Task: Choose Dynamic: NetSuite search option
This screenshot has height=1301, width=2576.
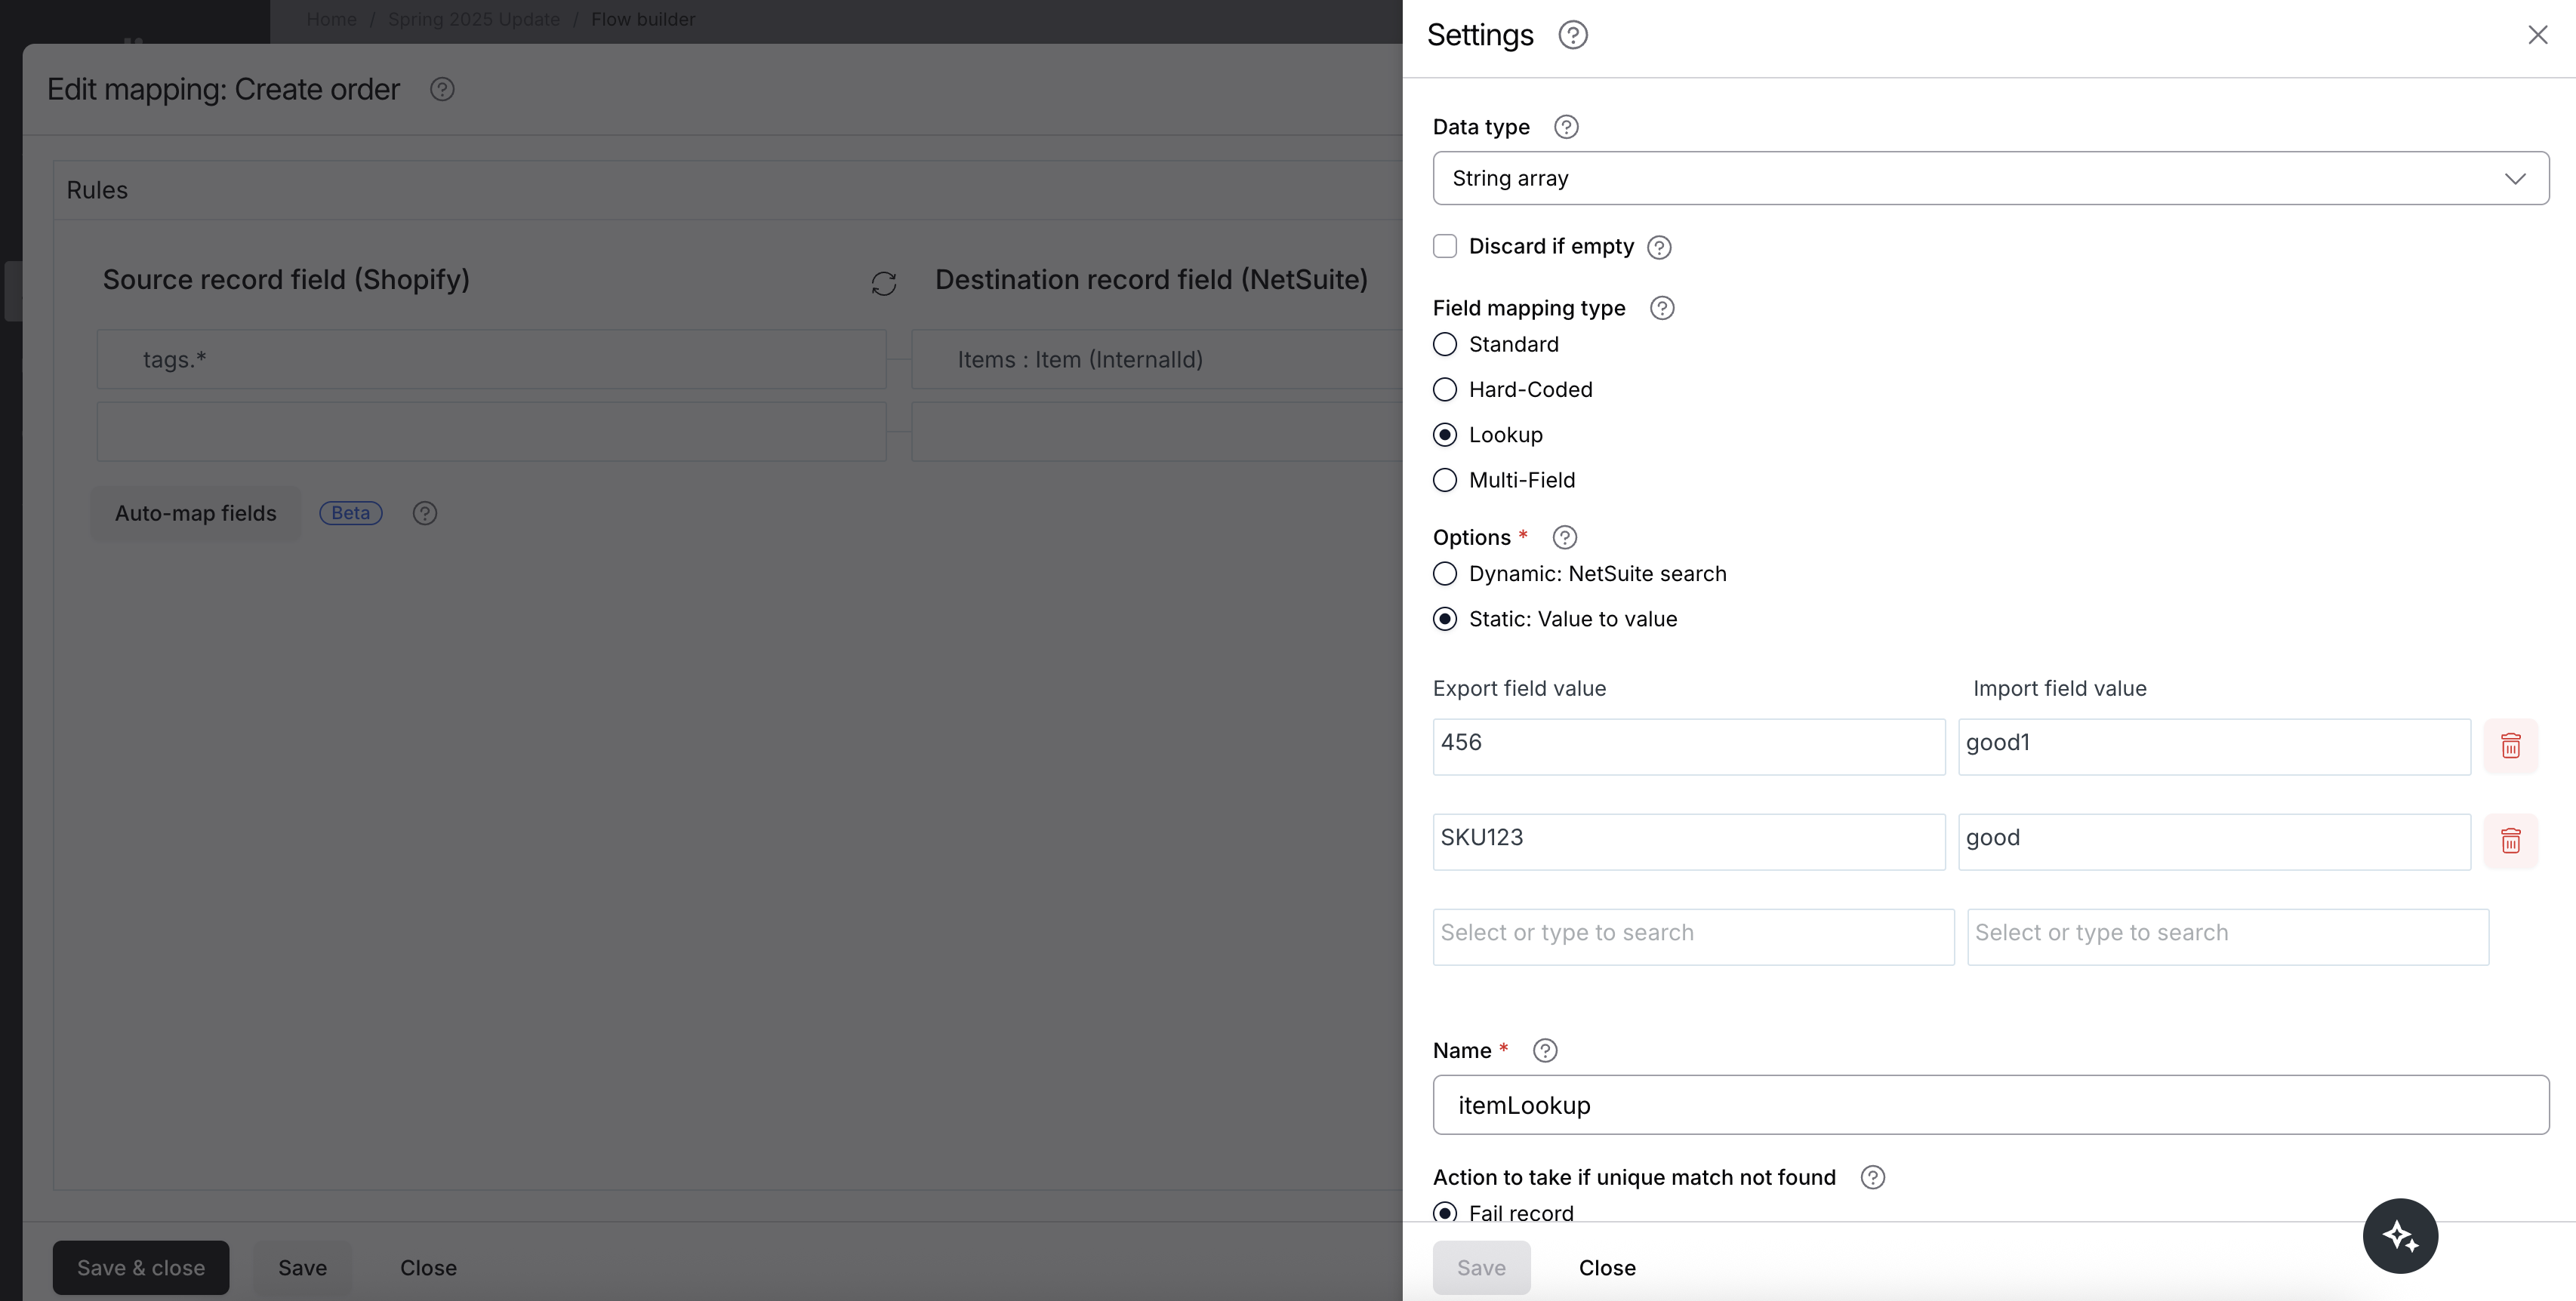Action: point(1444,574)
